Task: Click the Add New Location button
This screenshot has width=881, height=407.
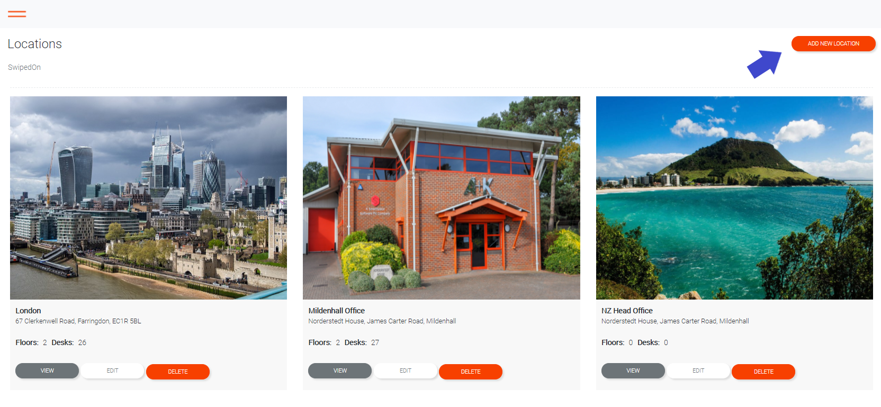Action: click(x=833, y=43)
